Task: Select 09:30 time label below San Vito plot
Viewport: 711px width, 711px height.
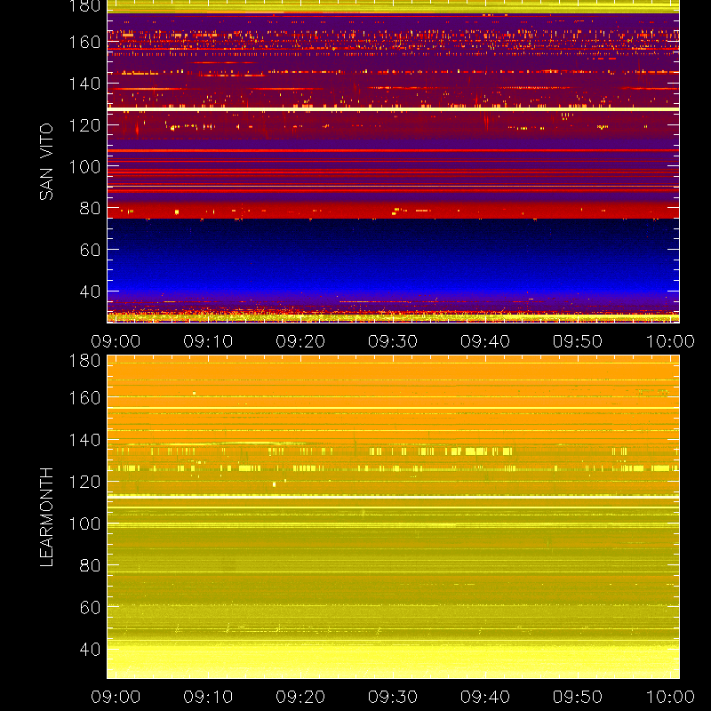Action: coord(393,341)
